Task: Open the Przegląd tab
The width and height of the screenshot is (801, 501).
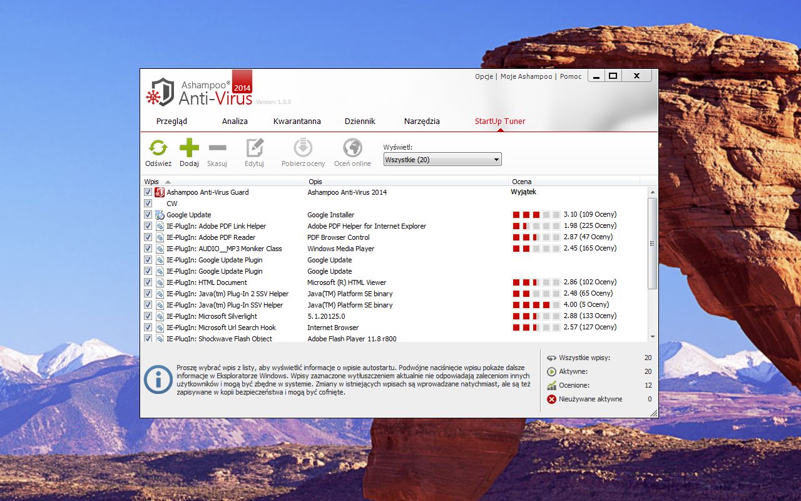Action: coord(171,121)
